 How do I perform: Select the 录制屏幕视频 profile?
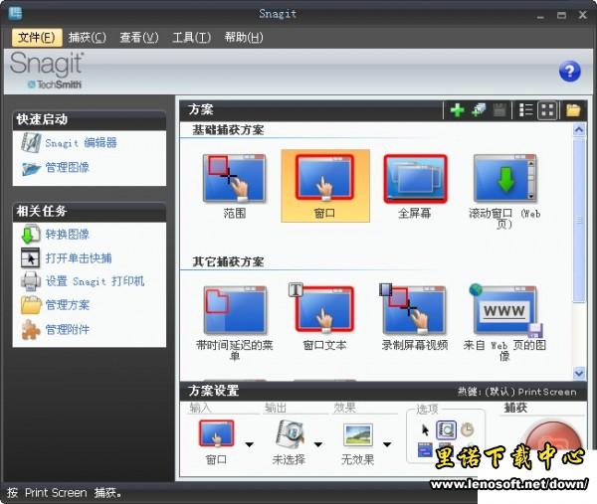click(x=415, y=318)
